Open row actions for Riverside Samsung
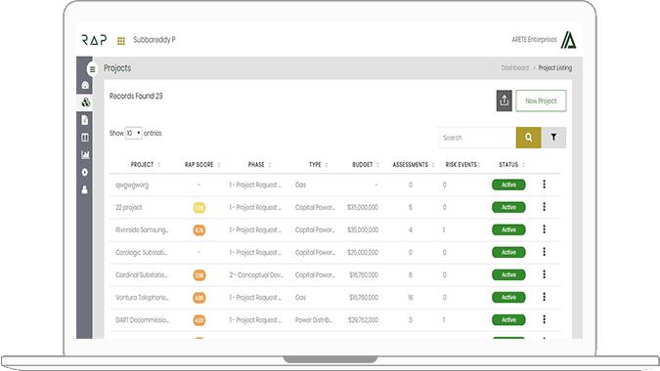 (545, 229)
